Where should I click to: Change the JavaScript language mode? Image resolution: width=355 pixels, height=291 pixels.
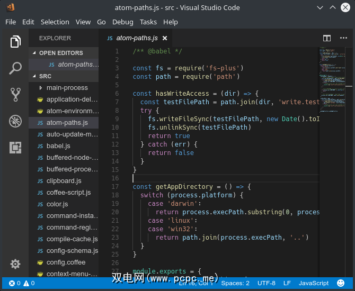click(x=313, y=283)
